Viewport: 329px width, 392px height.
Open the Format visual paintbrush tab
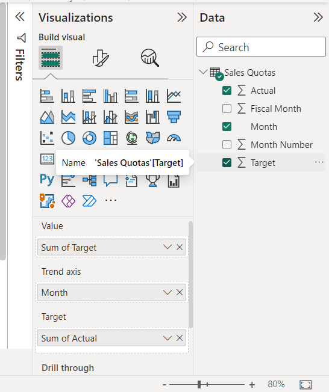(x=101, y=58)
